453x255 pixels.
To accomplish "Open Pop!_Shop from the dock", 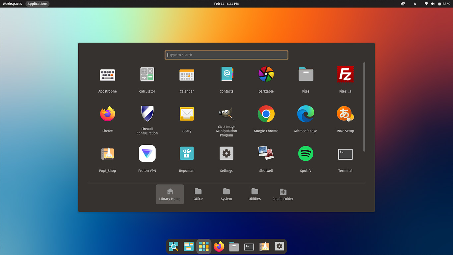I will pos(264,246).
